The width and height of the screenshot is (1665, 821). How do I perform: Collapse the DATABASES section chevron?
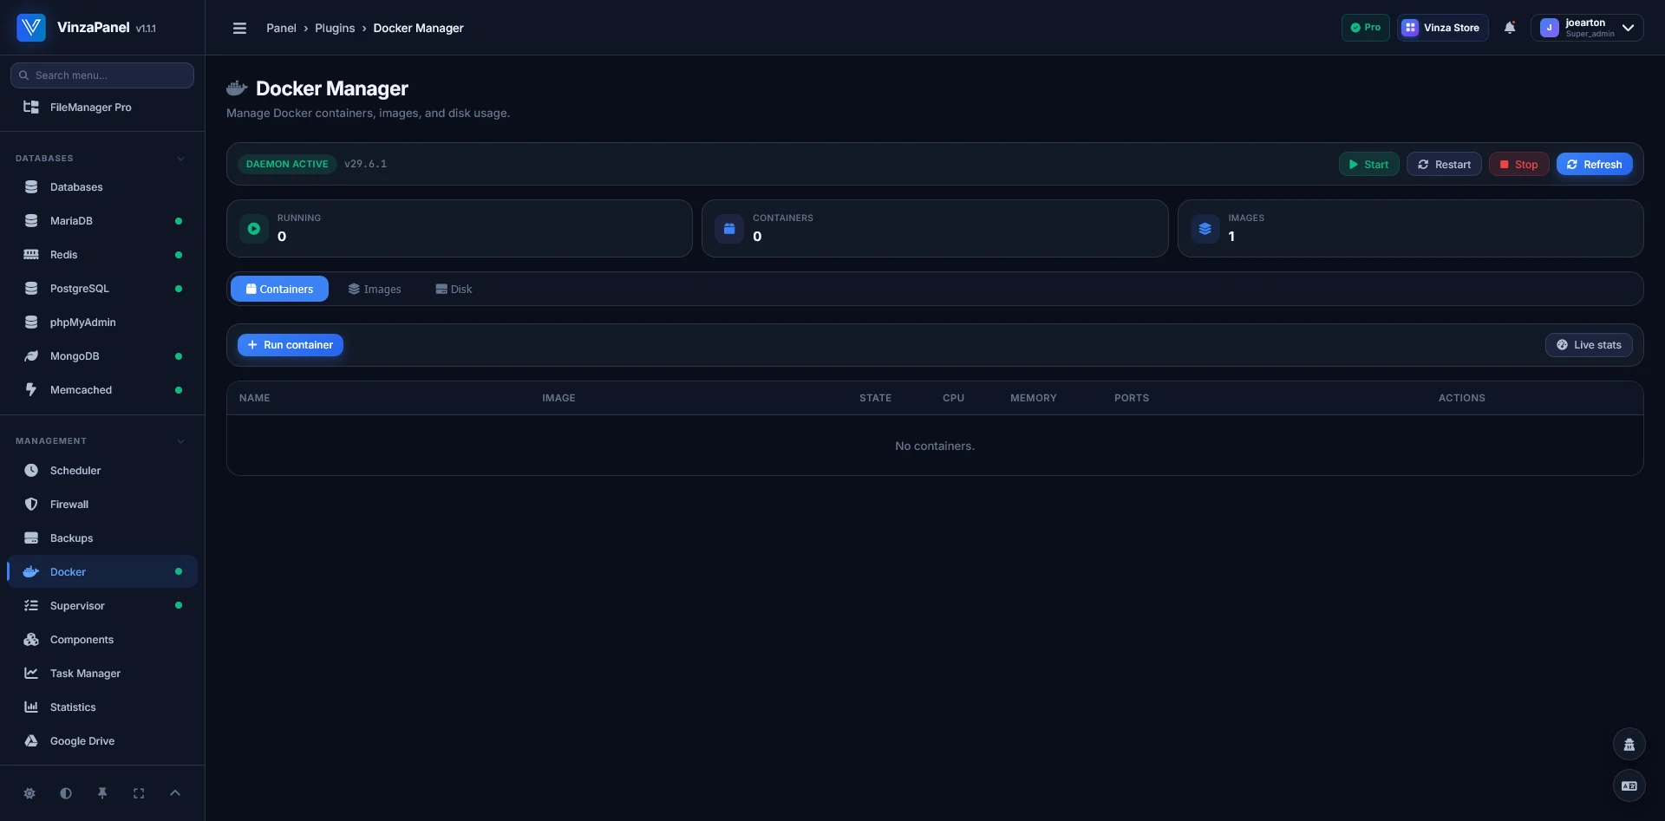[180, 159]
